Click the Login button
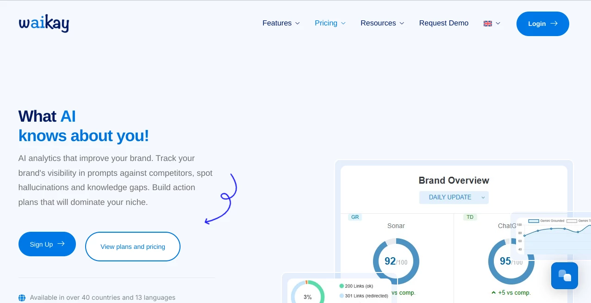This screenshot has width=591, height=303. 543,24
